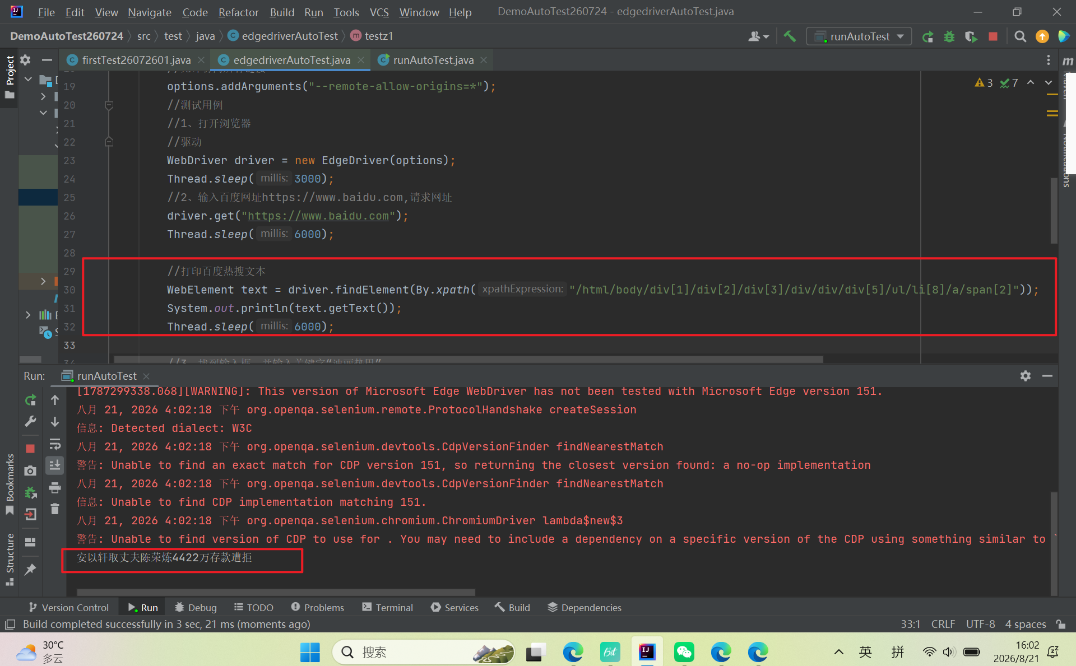Click fold end marker at line 22
The image size is (1076, 666).
(x=109, y=142)
